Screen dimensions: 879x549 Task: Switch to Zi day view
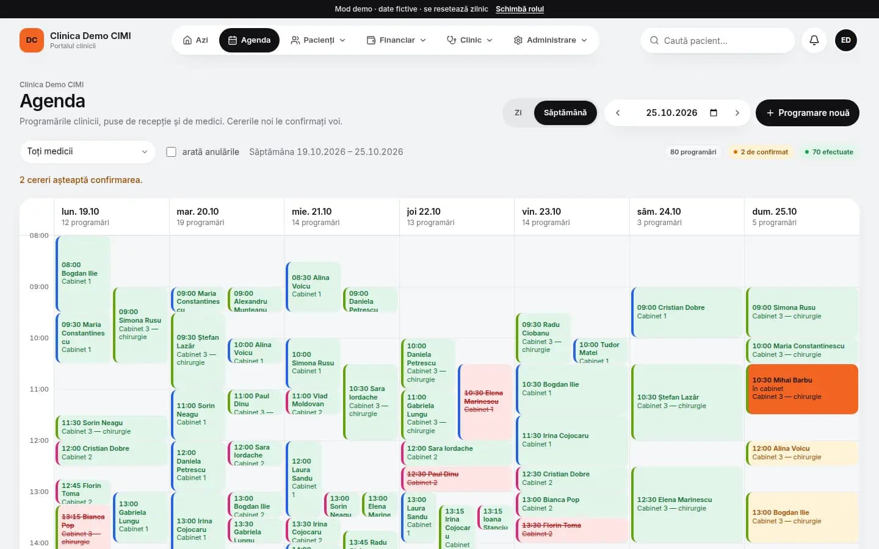pyautogui.click(x=518, y=113)
